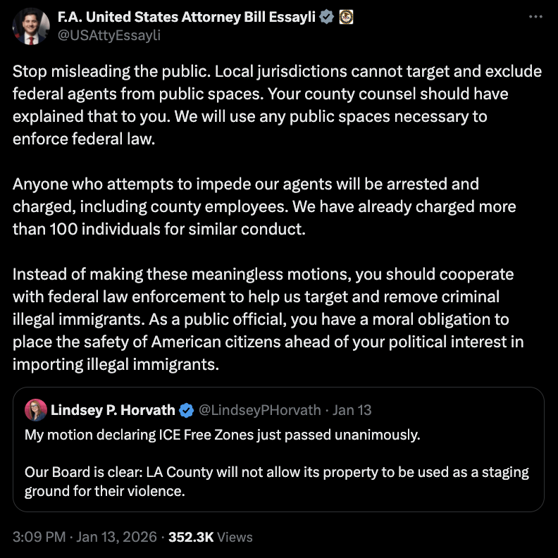Click the Jan 13 date on the quoted post
558x558 pixels.
(x=352, y=410)
